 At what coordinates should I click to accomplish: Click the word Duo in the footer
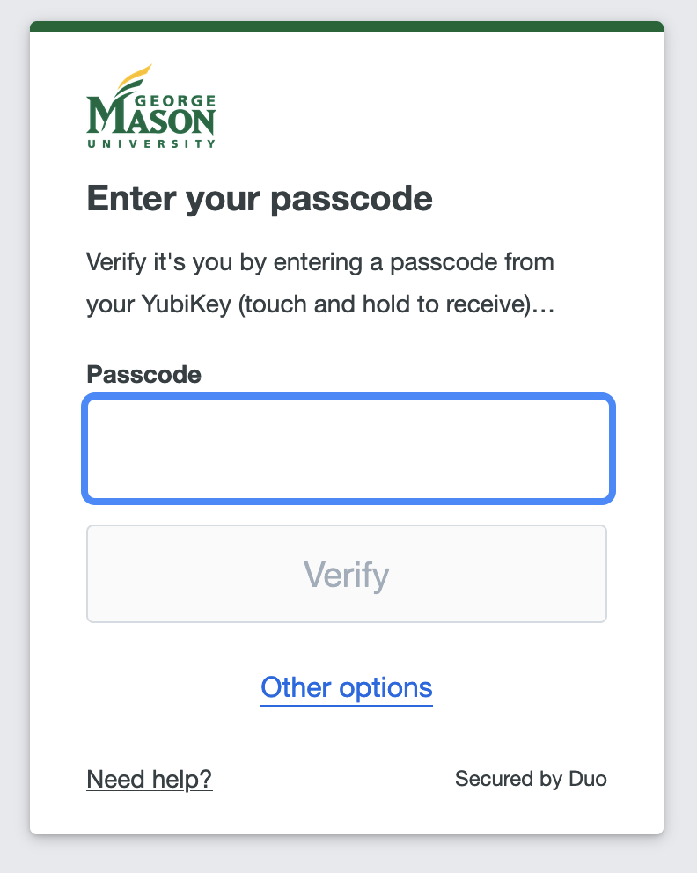pyautogui.click(x=586, y=779)
